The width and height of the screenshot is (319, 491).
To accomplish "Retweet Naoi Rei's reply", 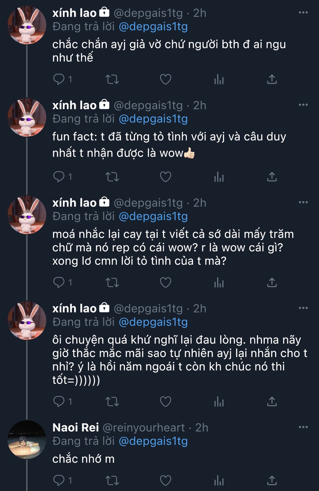I will click(x=112, y=481).
